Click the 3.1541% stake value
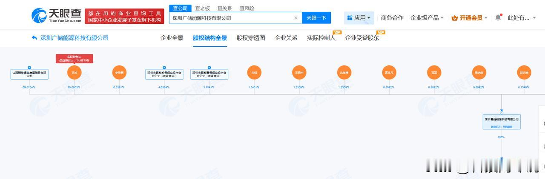The image size is (545, 179). coord(209,87)
